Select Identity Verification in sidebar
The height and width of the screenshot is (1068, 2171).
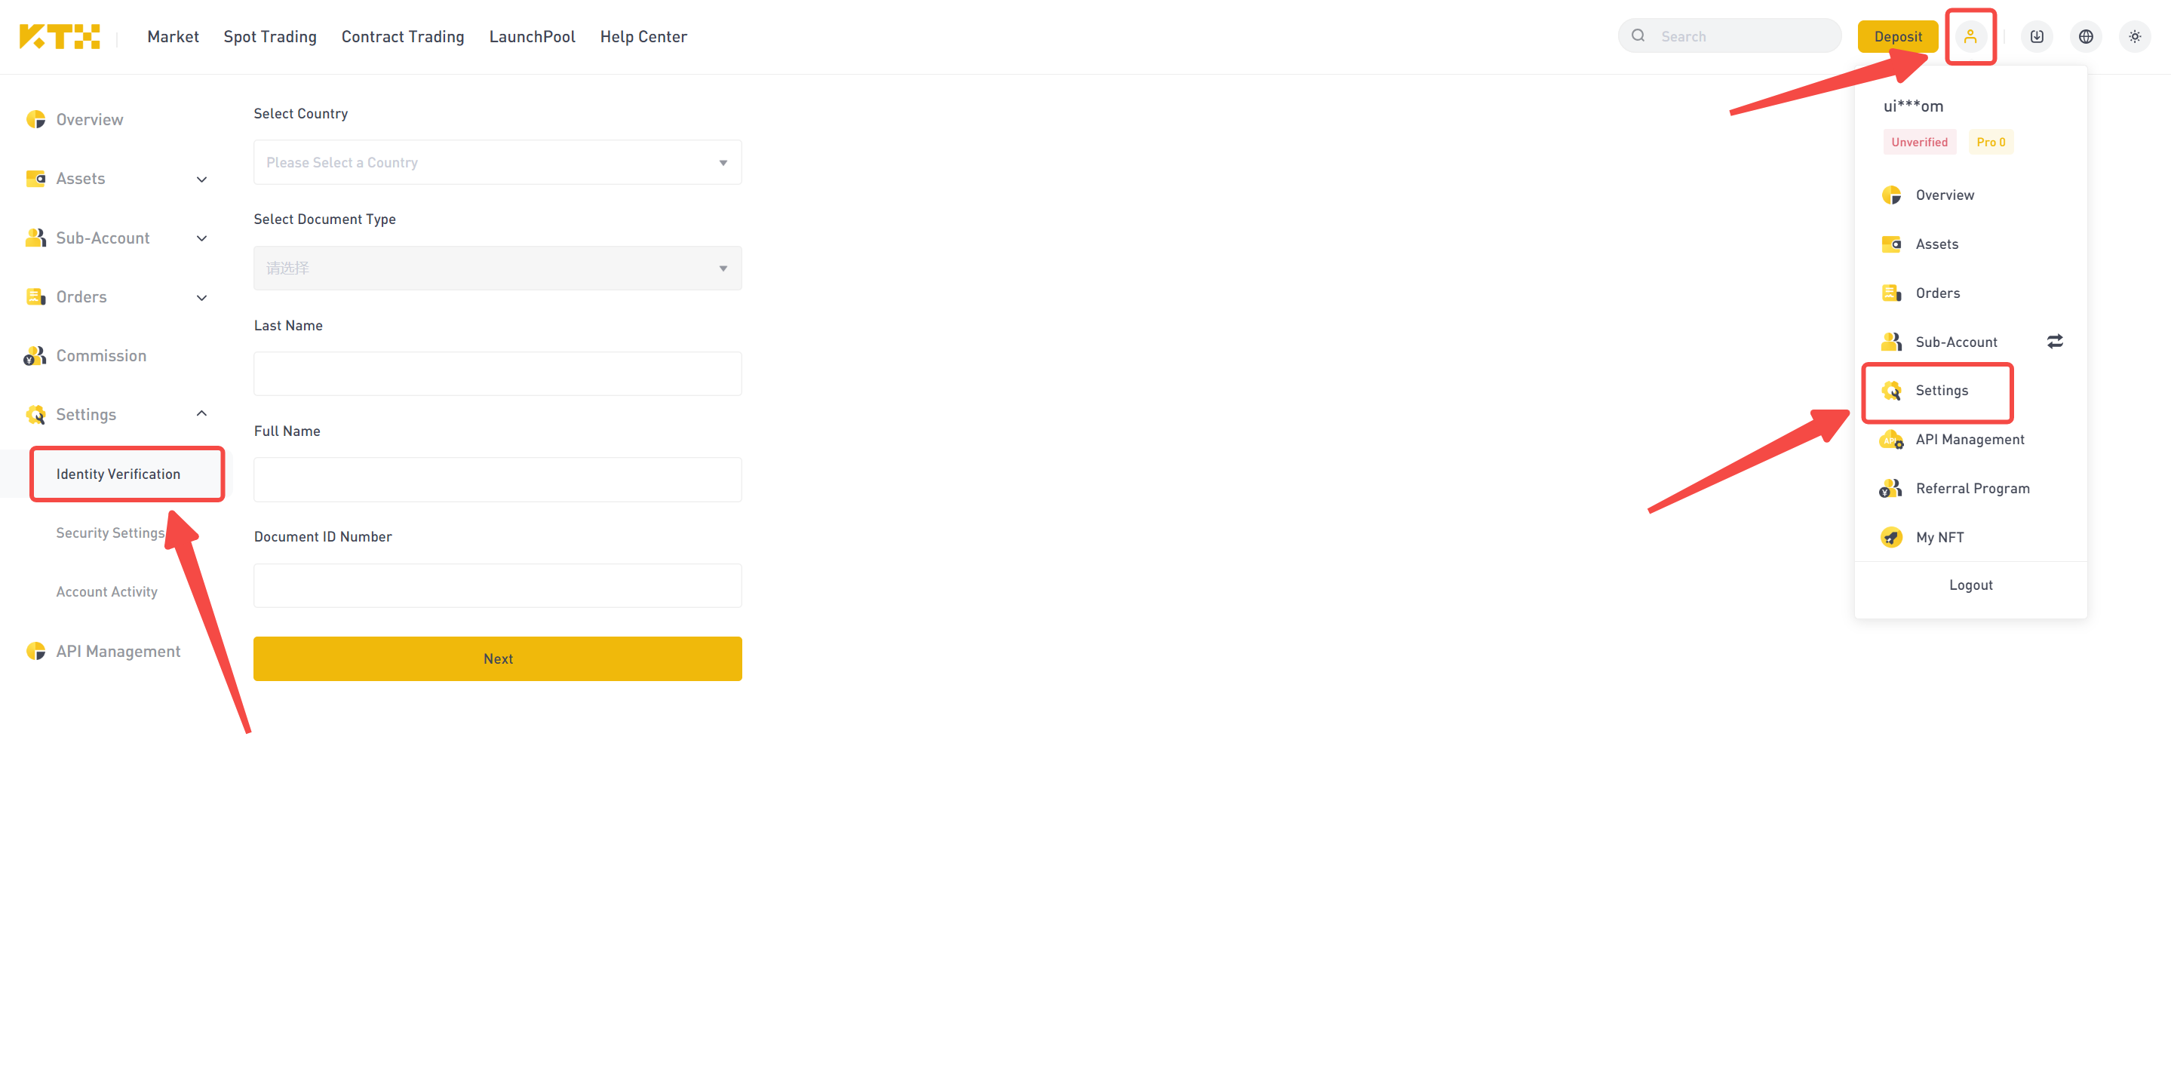point(118,474)
